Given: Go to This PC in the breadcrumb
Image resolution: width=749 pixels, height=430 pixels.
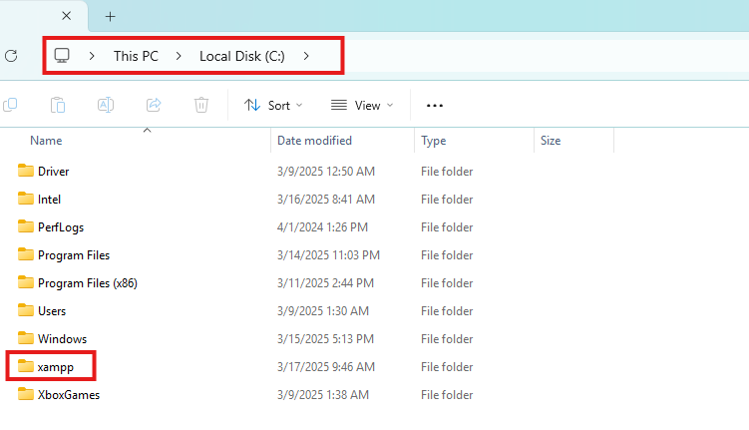Looking at the screenshot, I should (136, 56).
